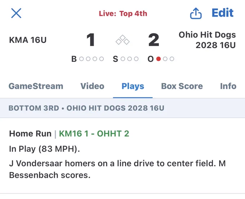Viewport: 245px width, 199px height.
Task: Click the first strike count circle
Action: [123, 59]
